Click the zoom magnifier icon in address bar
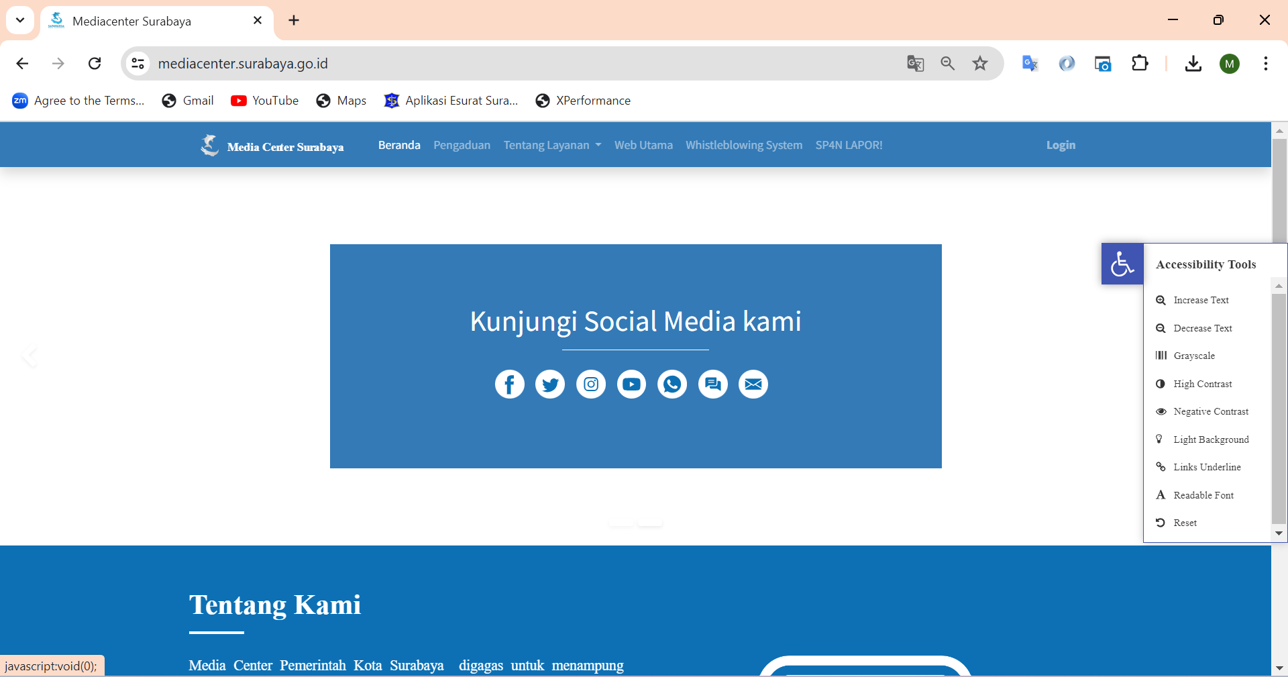Screen dimensions: 1288x677 click(x=947, y=64)
